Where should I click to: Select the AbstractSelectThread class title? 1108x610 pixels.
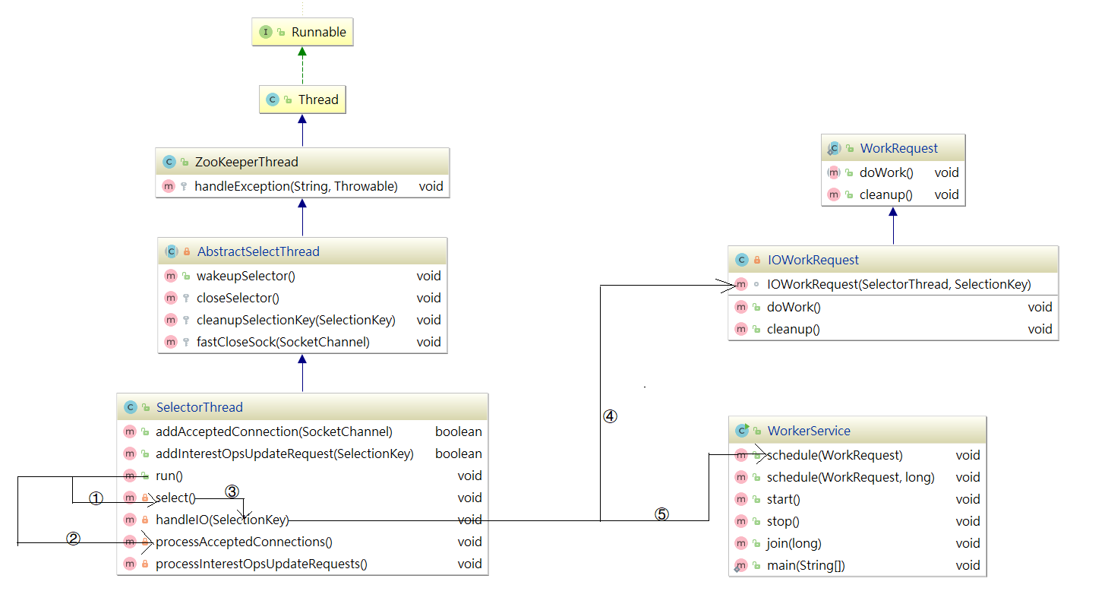pyautogui.click(x=258, y=251)
